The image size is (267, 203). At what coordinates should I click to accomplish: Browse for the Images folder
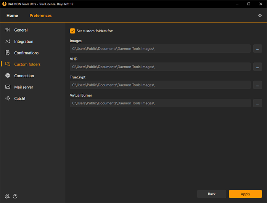pyautogui.click(x=257, y=49)
